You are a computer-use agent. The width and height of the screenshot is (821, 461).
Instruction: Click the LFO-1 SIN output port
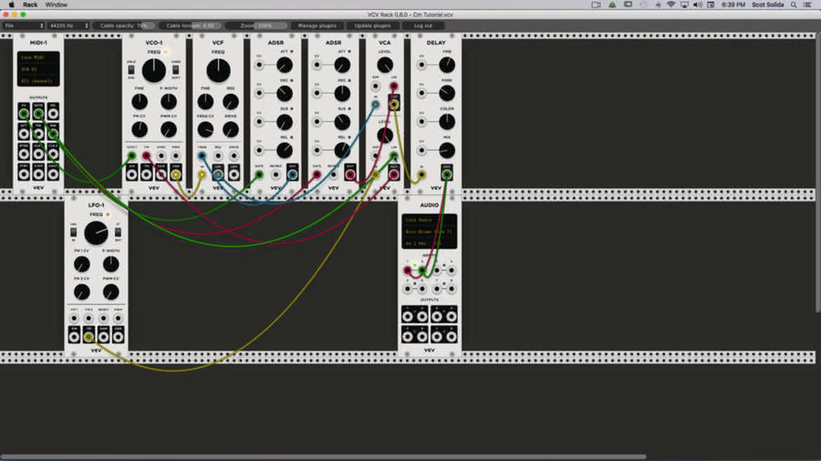pos(74,337)
